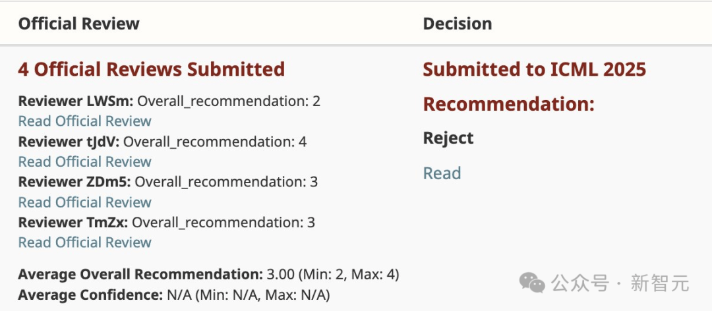Select the Reviewer ZDm5 name label
This screenshot has height=311, width=712.
(74, 182)
